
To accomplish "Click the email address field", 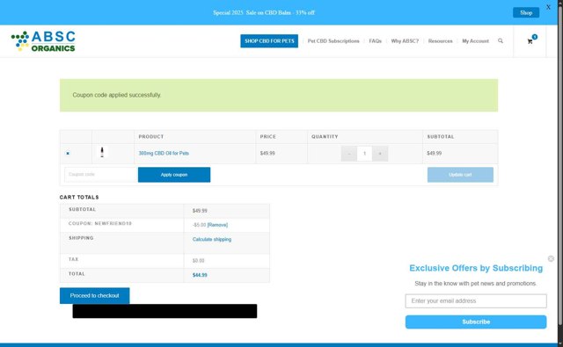I will pyautogui.click(x=476, y=301).
